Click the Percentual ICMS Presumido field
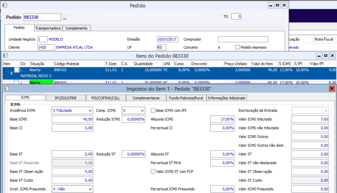 [x=222, y=189]
